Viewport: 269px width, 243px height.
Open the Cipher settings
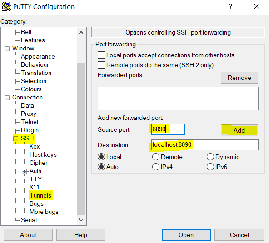(39, 163)
